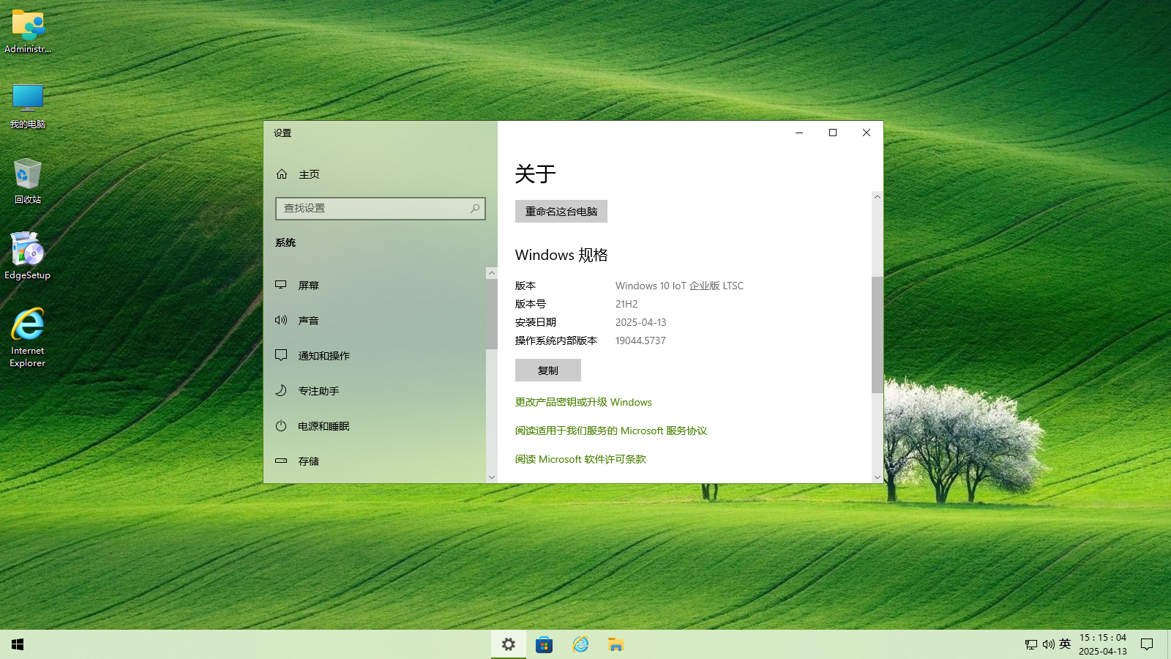Open 我的电脑 desktop icon

pyautogui.click(x=28, y=107)
